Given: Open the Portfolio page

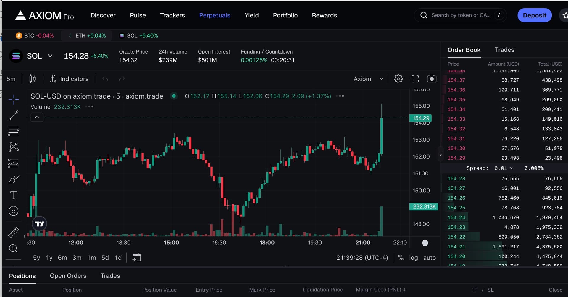Looking at the screenshot, I should click(x=285, y=15).
